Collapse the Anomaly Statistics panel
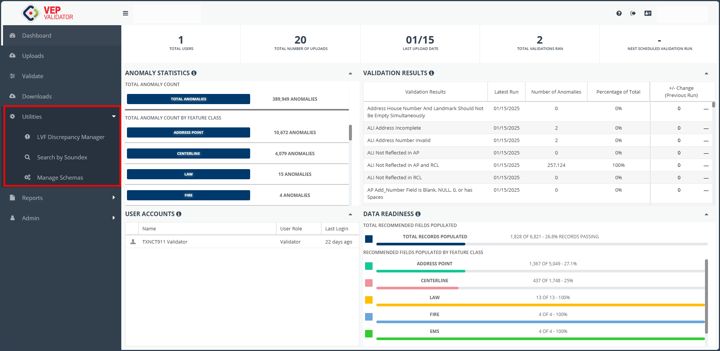Image resolution: width=720 pixels, height=351 pixels. coord(350,74)
